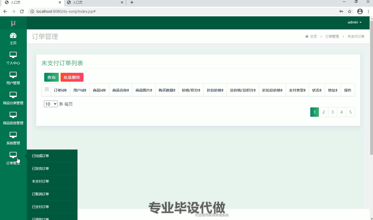Sort by 商品图片 column

click(144, 90)
